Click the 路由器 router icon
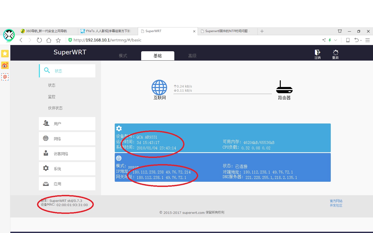This screenshot has width=373, height=233. point(284,87)
